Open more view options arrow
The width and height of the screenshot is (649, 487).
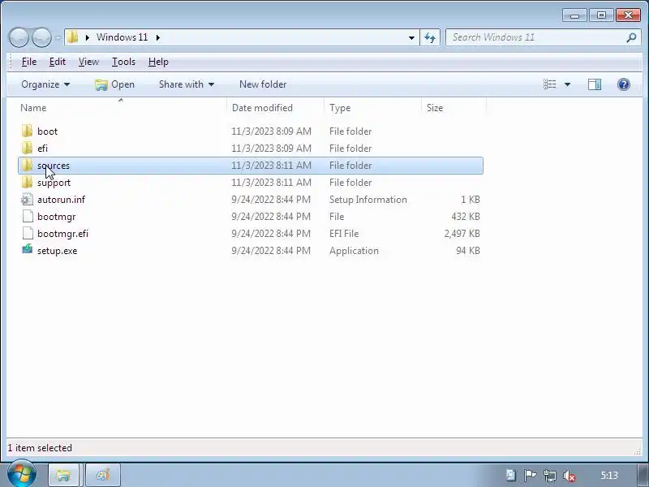pos(567,84)
